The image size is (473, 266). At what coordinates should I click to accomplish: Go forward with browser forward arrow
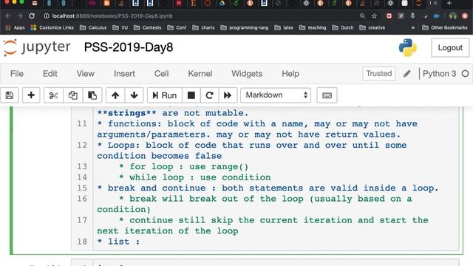[20, 16]
